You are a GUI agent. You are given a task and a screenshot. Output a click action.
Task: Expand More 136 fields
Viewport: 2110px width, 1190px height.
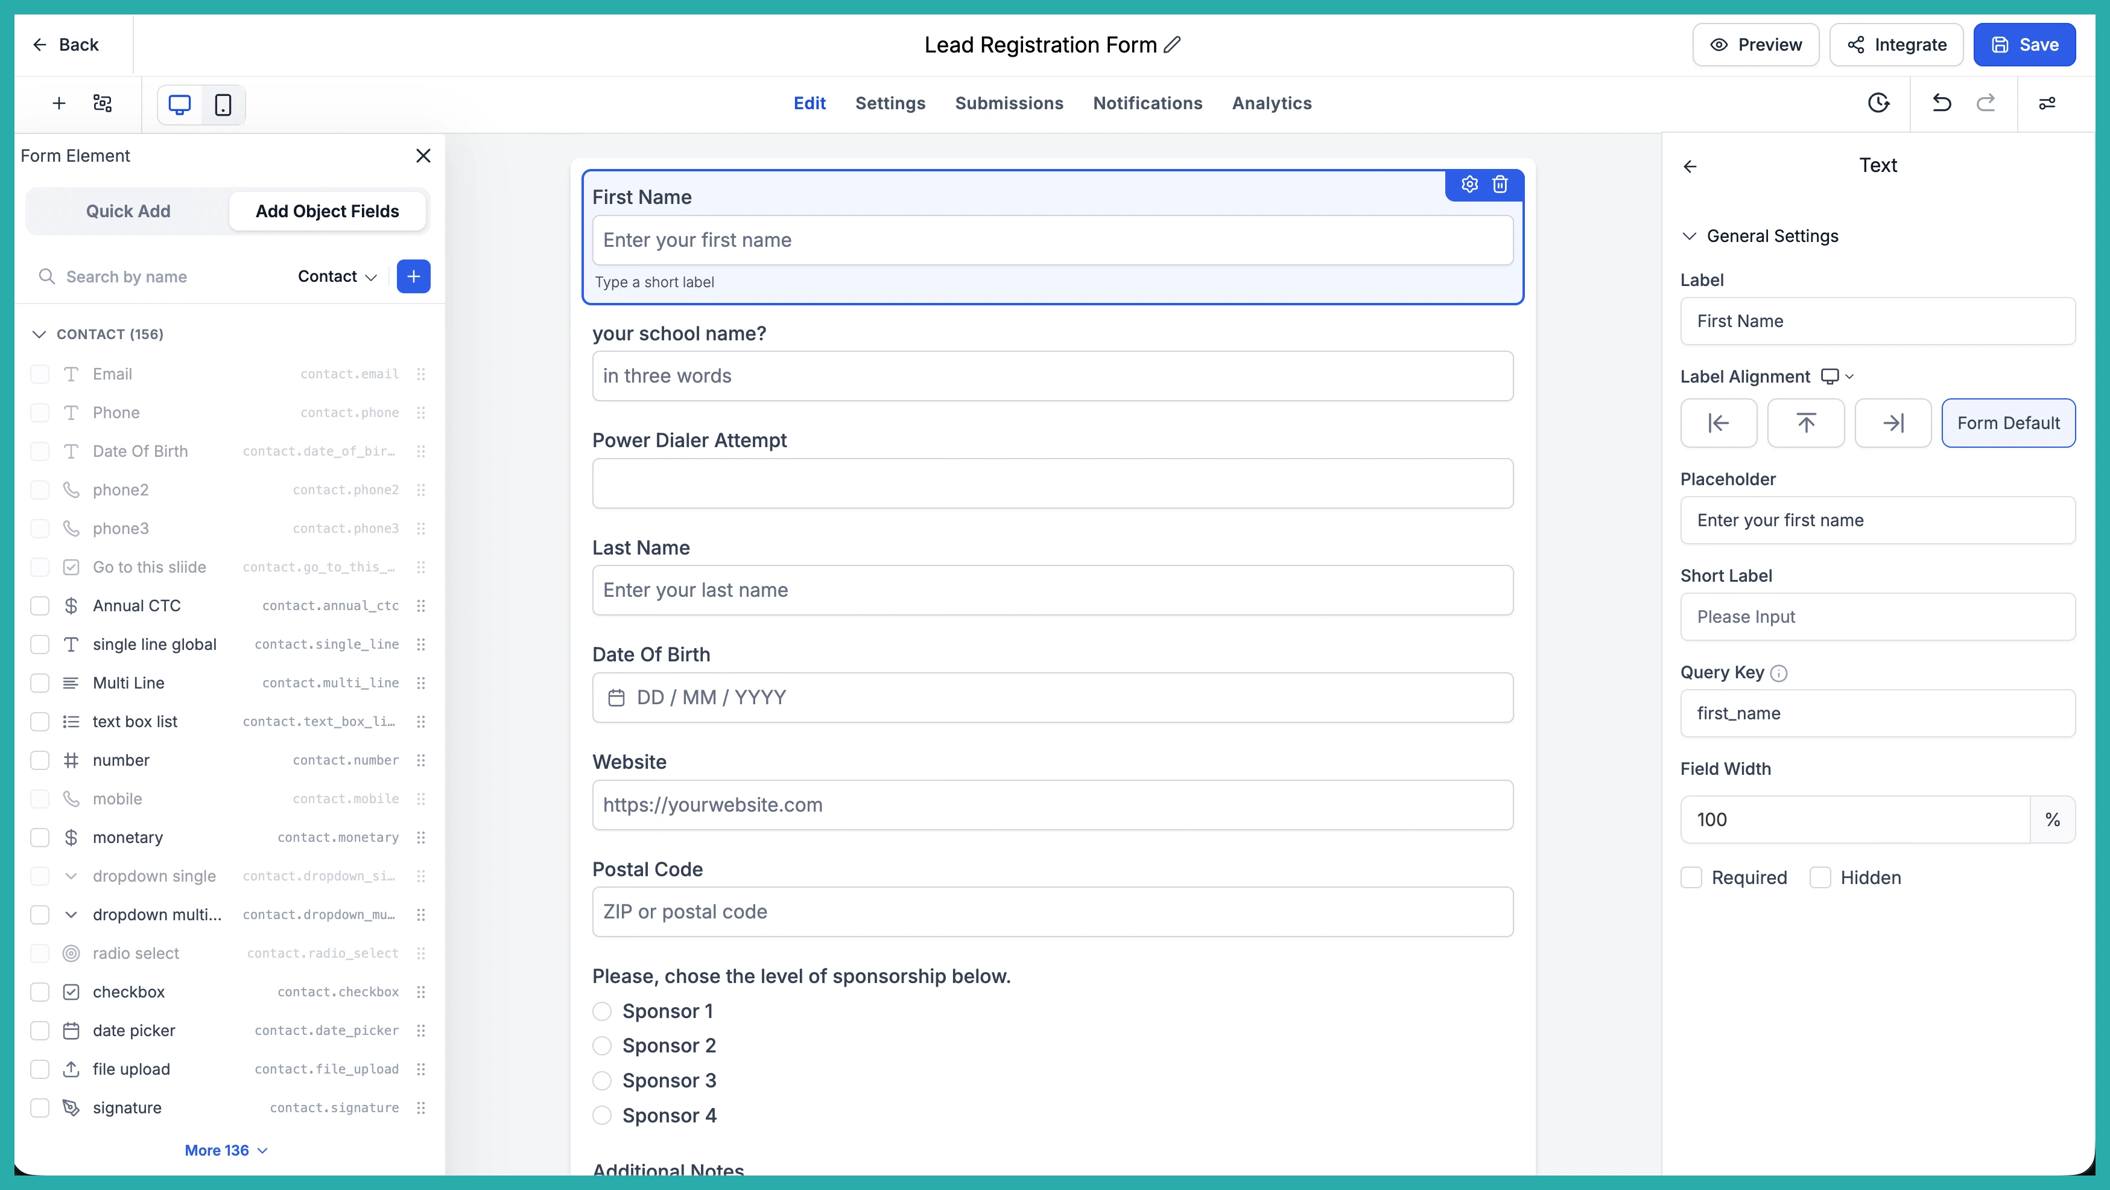click(x=226, y=1151)
